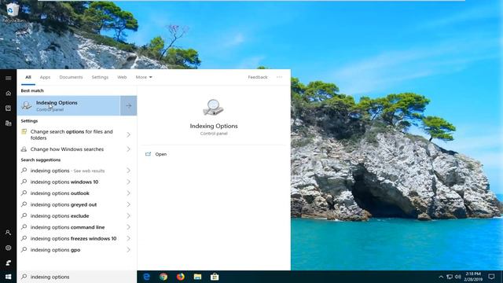This screenshot has width=503, height=283.
Task: Launch Firefox from the taskbar
Action: coord(181,277)
